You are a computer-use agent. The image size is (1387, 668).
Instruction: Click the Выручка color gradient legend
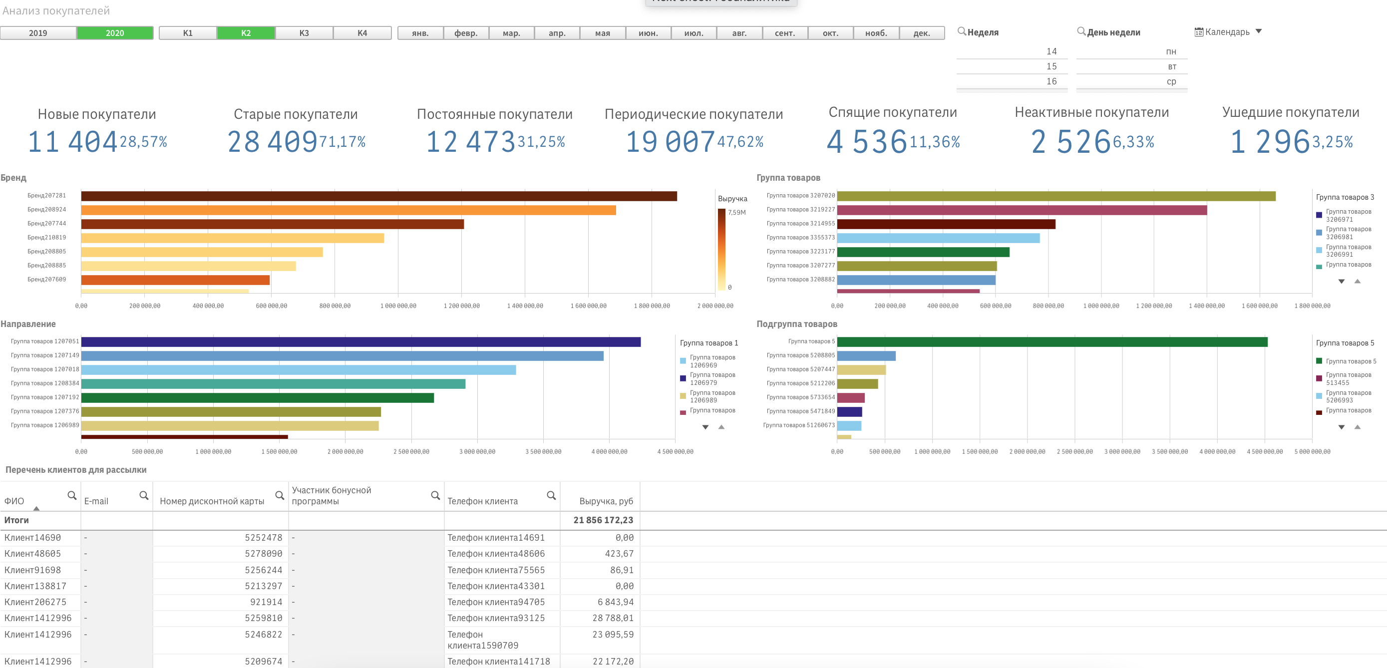721,249
